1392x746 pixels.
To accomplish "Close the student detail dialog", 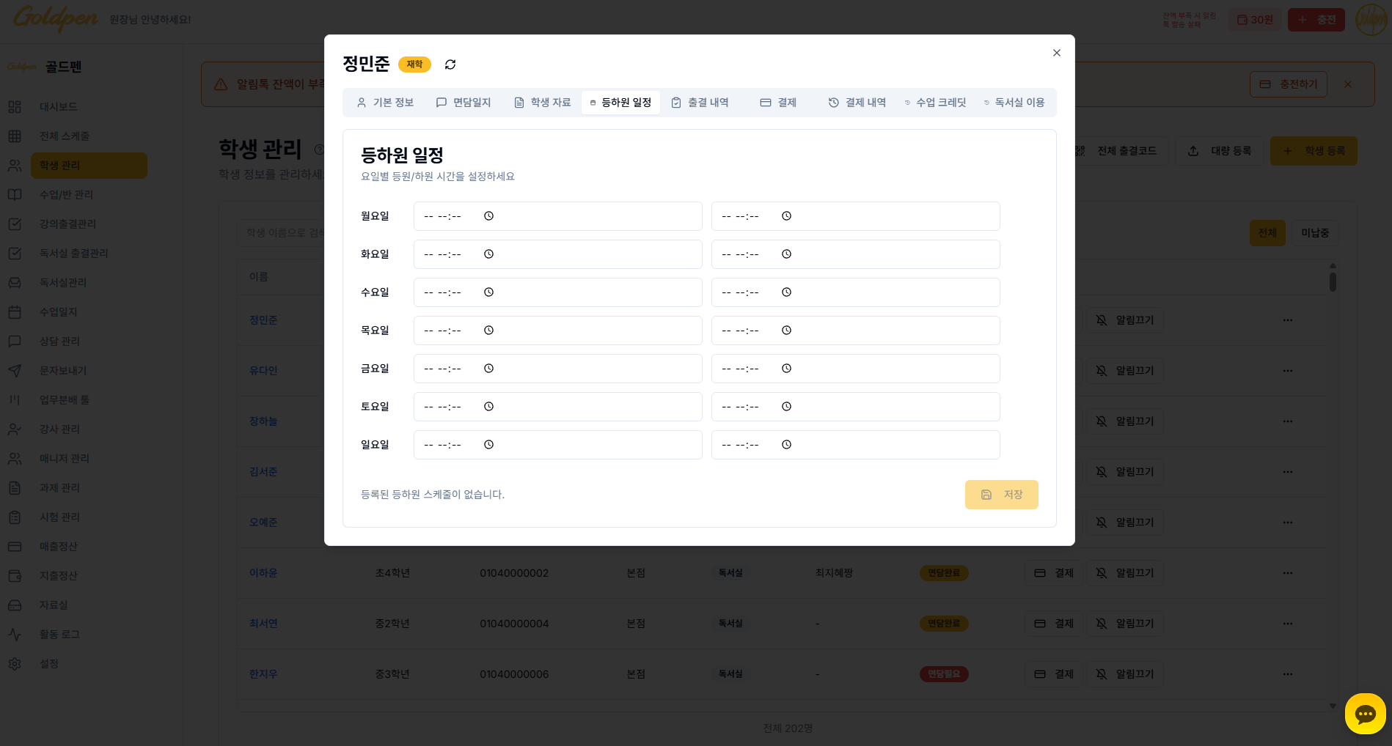I will coord(1056,53).
